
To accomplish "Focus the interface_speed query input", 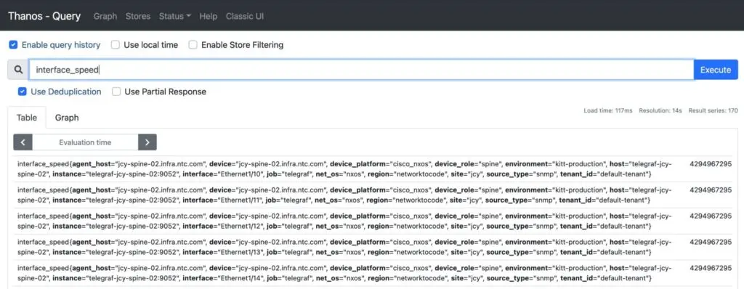I will tap(361, 70).
